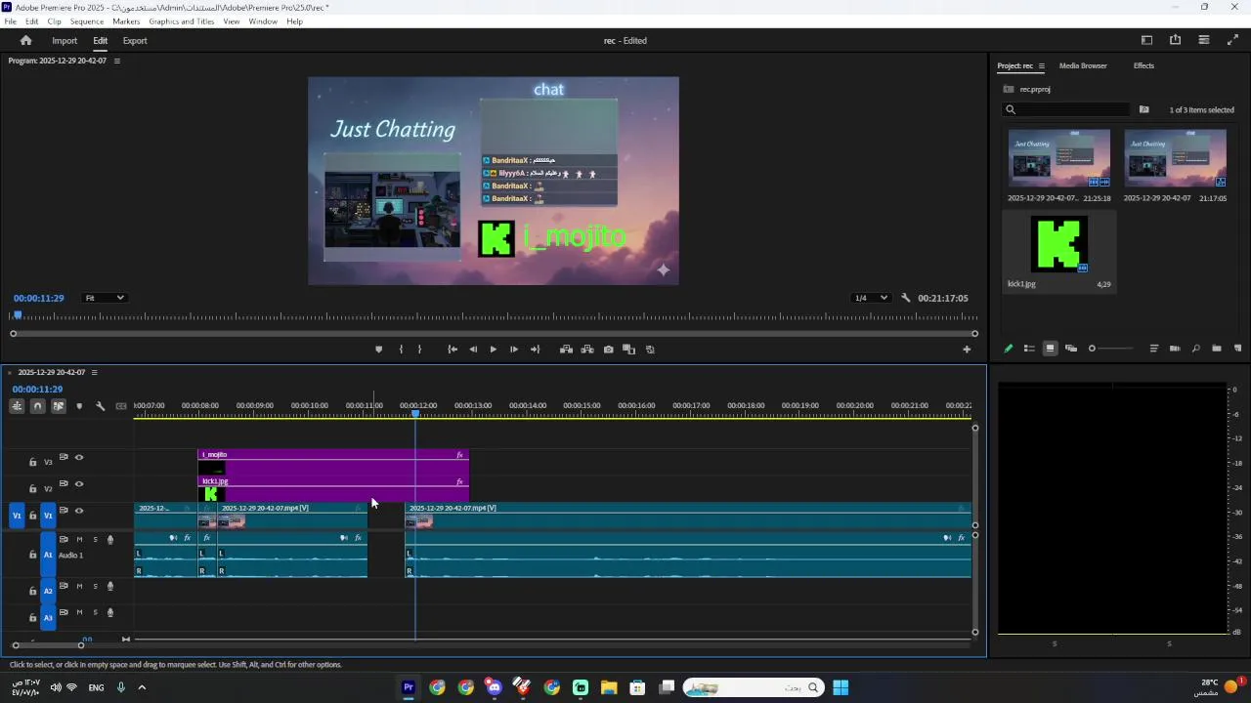Hide track V1 with eye icon
Viewport: 1251px width, 703px height.
[x=79, y=511]
